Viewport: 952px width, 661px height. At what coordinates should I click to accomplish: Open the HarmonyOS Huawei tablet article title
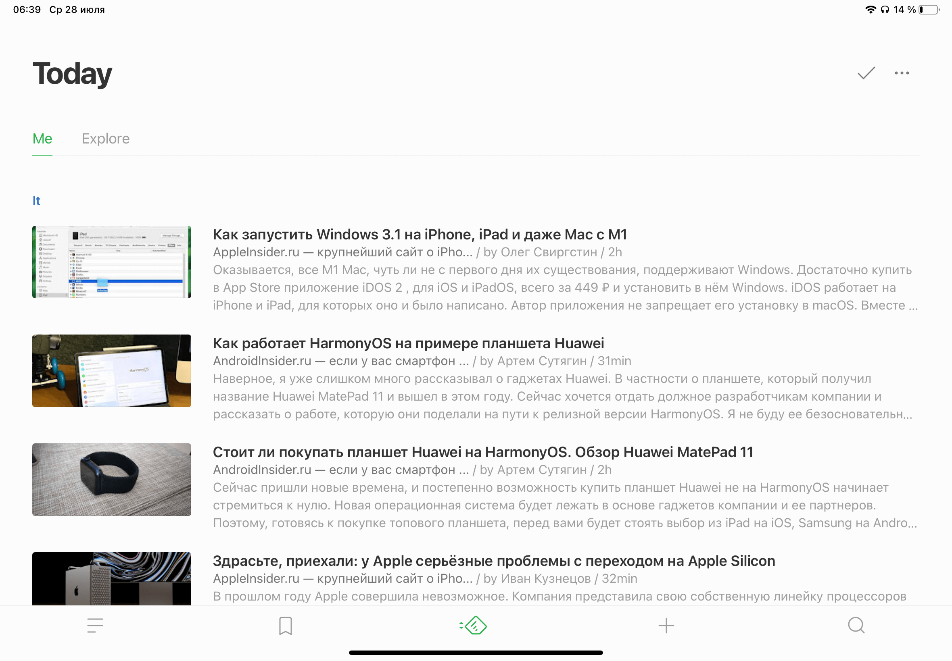pyautogui.click(x=408, y=343)
